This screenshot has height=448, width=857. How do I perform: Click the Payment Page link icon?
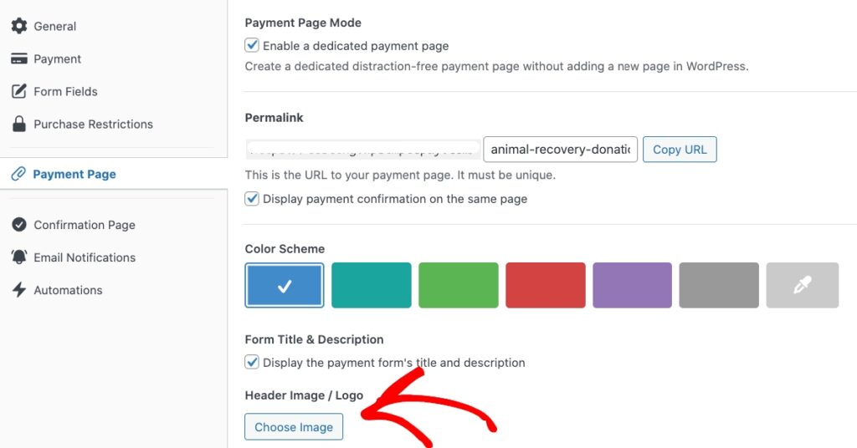tap(18, 174)
